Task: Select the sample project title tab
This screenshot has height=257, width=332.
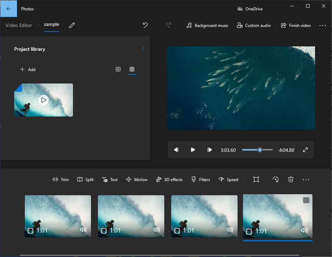Action: tap(51, 24)
